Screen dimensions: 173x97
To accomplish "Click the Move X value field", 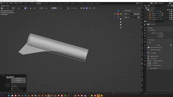I will click(19, 78).
